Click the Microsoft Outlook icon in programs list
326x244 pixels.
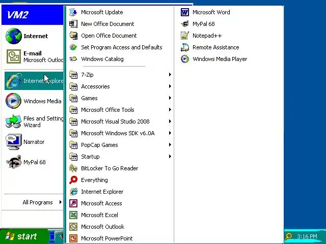pyautogui.click(x=73, y=227)
